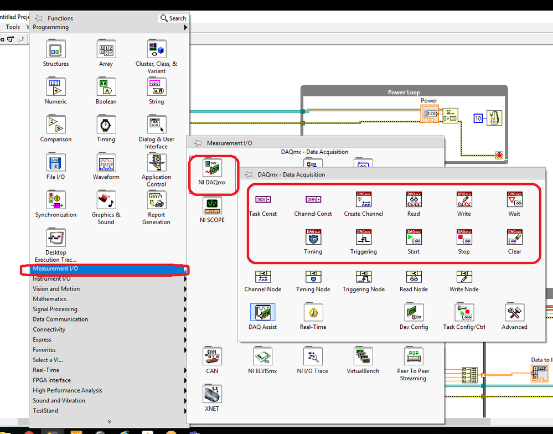Open the Cluster, Class, & Variant palette
Viewport: 553px width, 434px height.
coord(156,49)
